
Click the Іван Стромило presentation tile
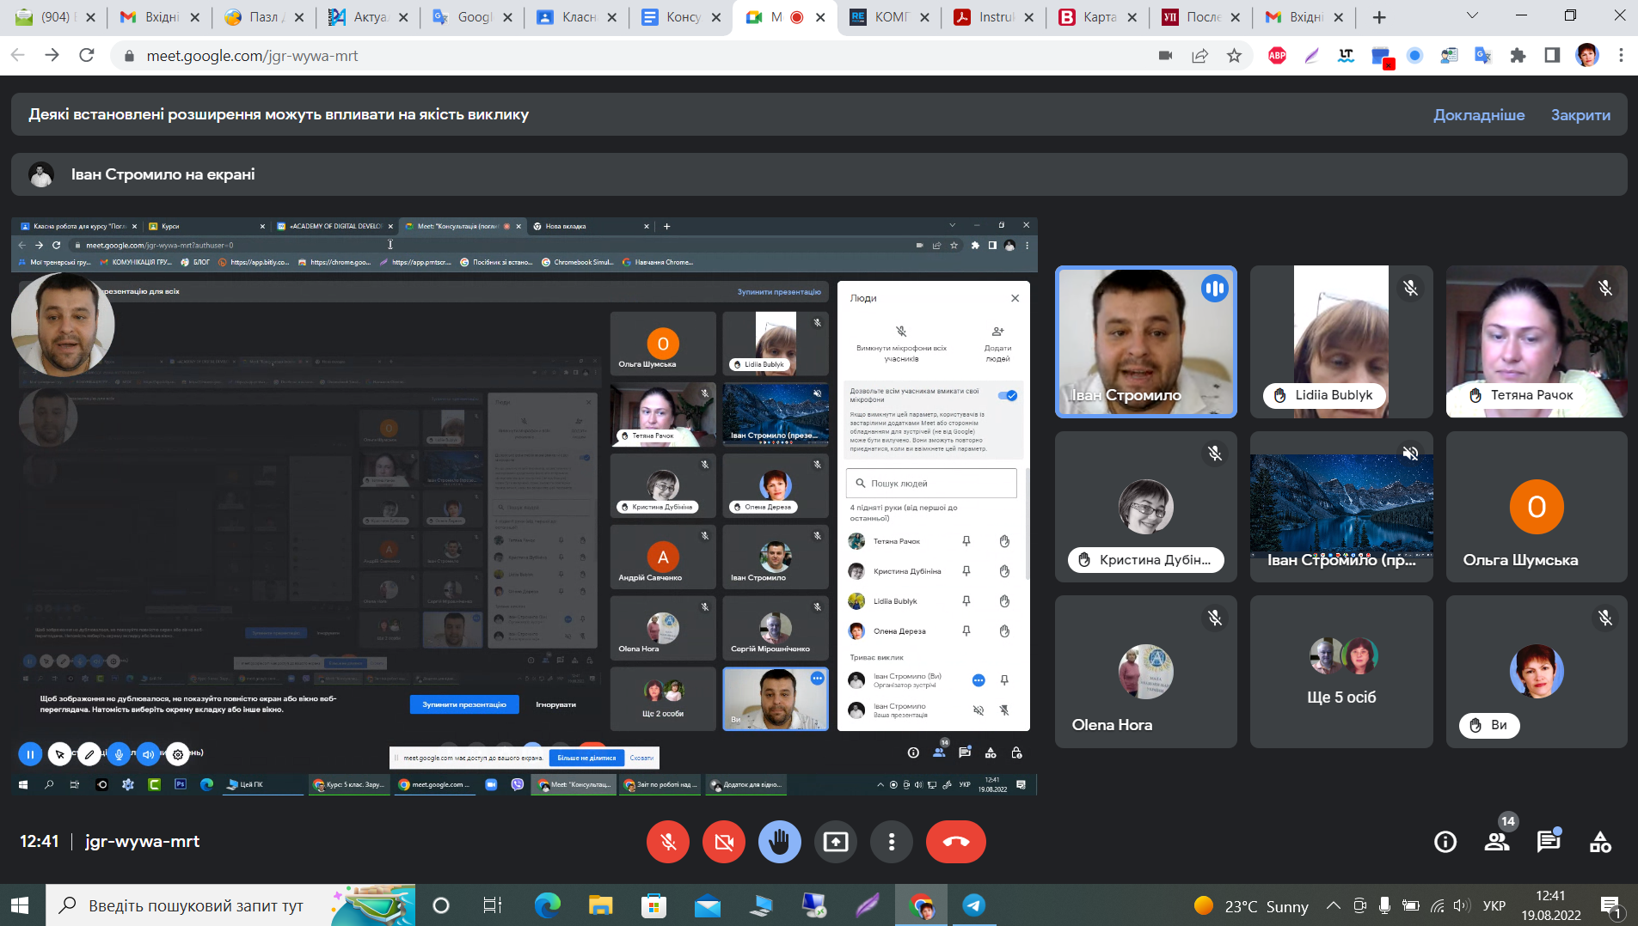click(1341, 507)
